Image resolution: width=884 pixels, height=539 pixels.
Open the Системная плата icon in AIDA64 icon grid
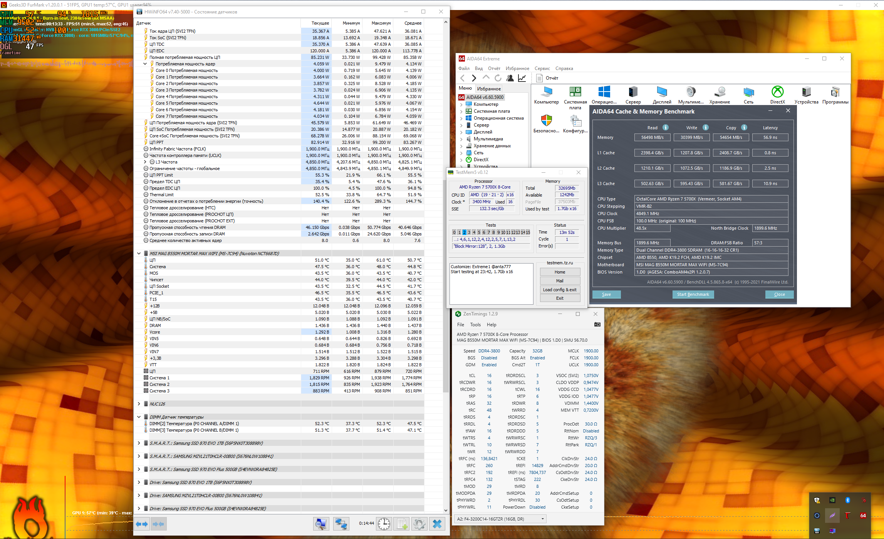(575, 98)
